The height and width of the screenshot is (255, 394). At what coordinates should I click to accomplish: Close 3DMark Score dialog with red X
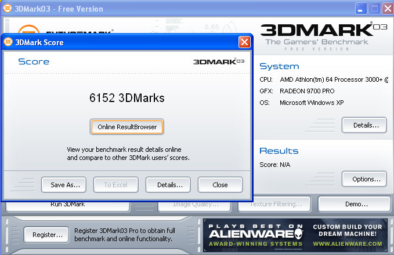(244, 42)
